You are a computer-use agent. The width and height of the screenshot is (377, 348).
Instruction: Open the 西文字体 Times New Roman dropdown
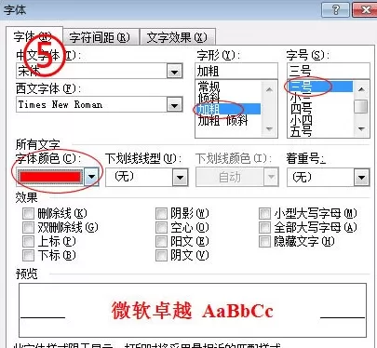(174, 105)
